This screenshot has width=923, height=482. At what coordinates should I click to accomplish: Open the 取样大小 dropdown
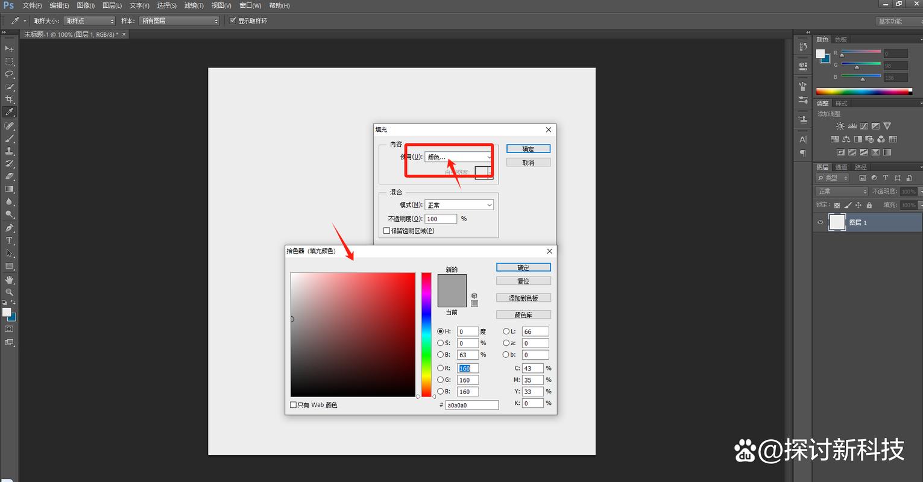click(x=89, y=20)
